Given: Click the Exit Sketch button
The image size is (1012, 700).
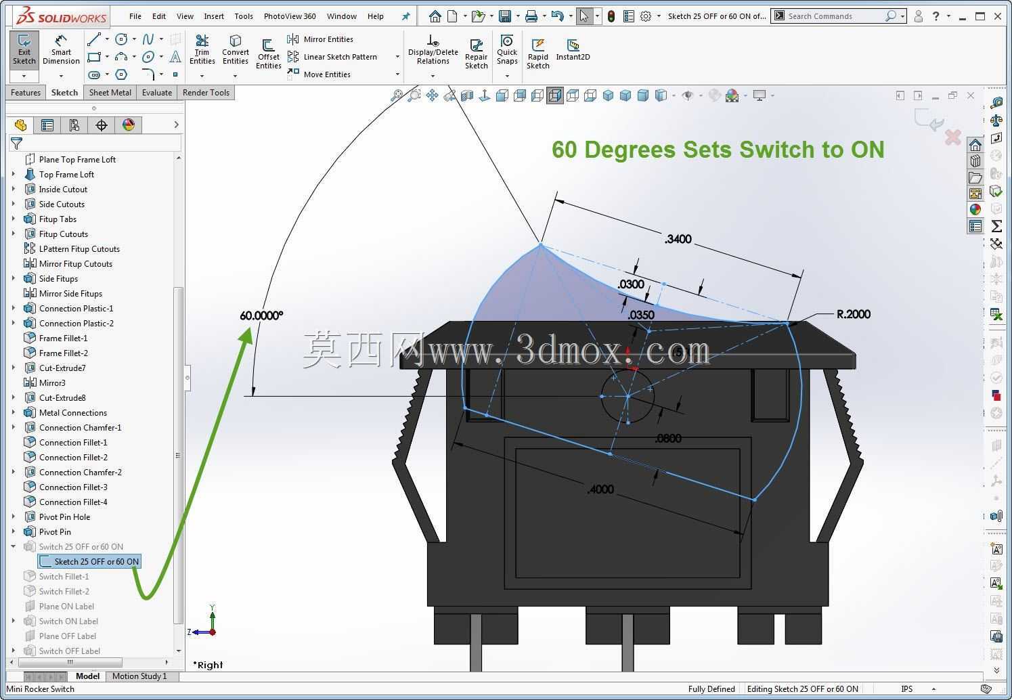Looking at the screenshot, I should tap(24, 51).
